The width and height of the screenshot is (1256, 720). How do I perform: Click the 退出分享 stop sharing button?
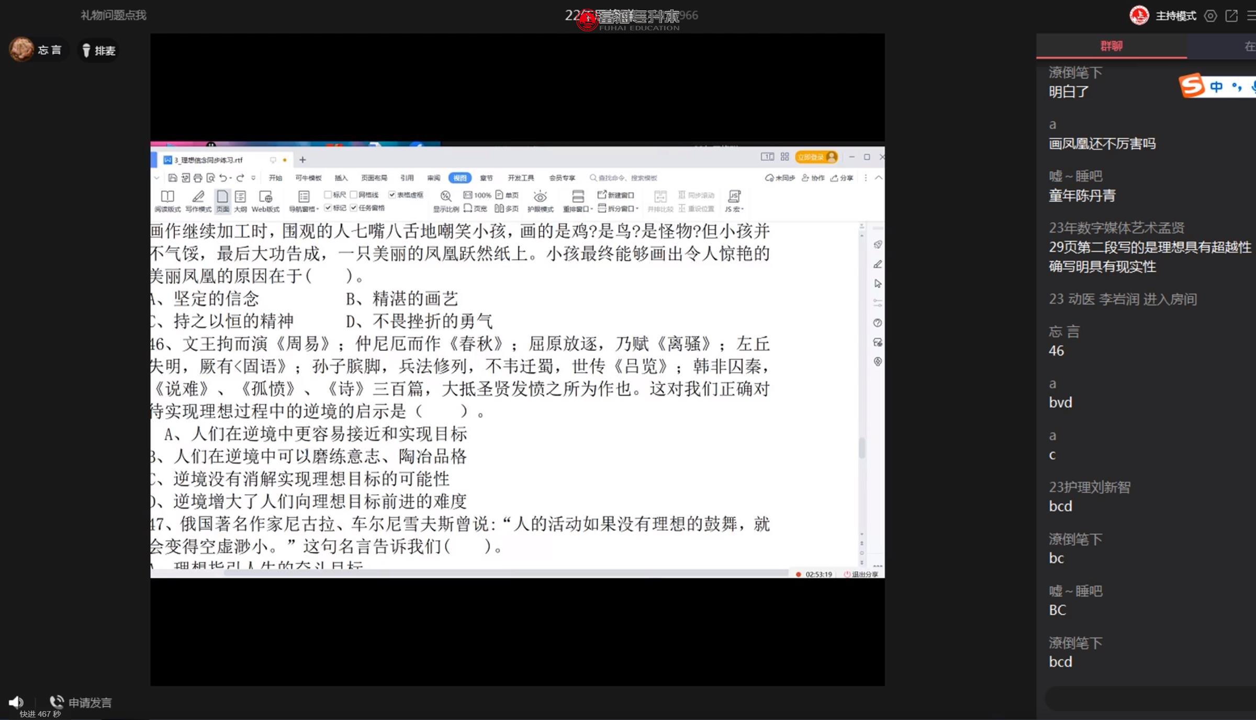tap(861, 574)
